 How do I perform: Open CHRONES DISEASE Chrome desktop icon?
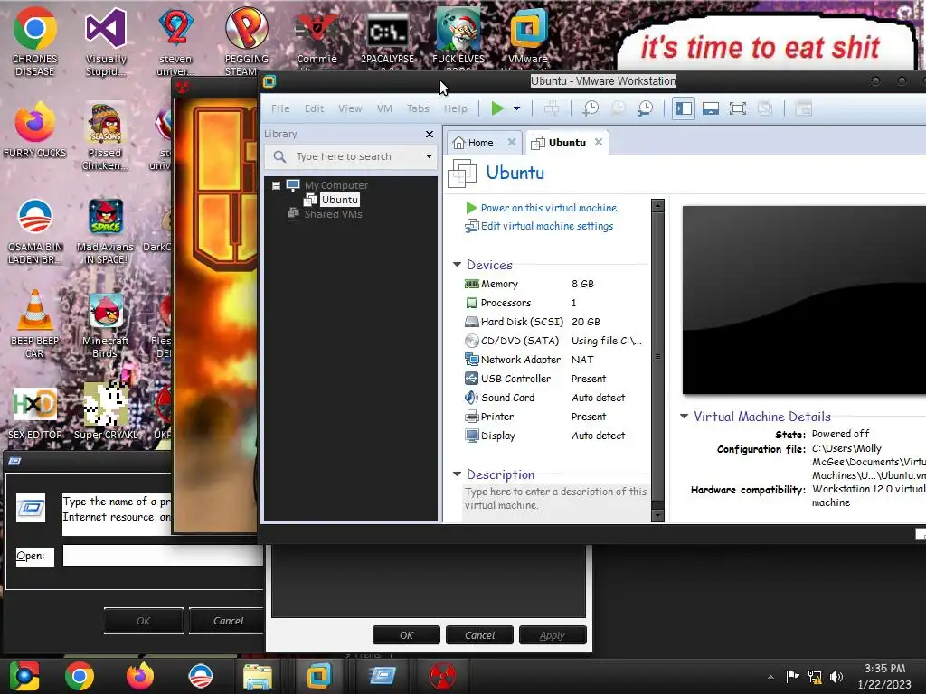pyautogui.click(x=35, y=42)
